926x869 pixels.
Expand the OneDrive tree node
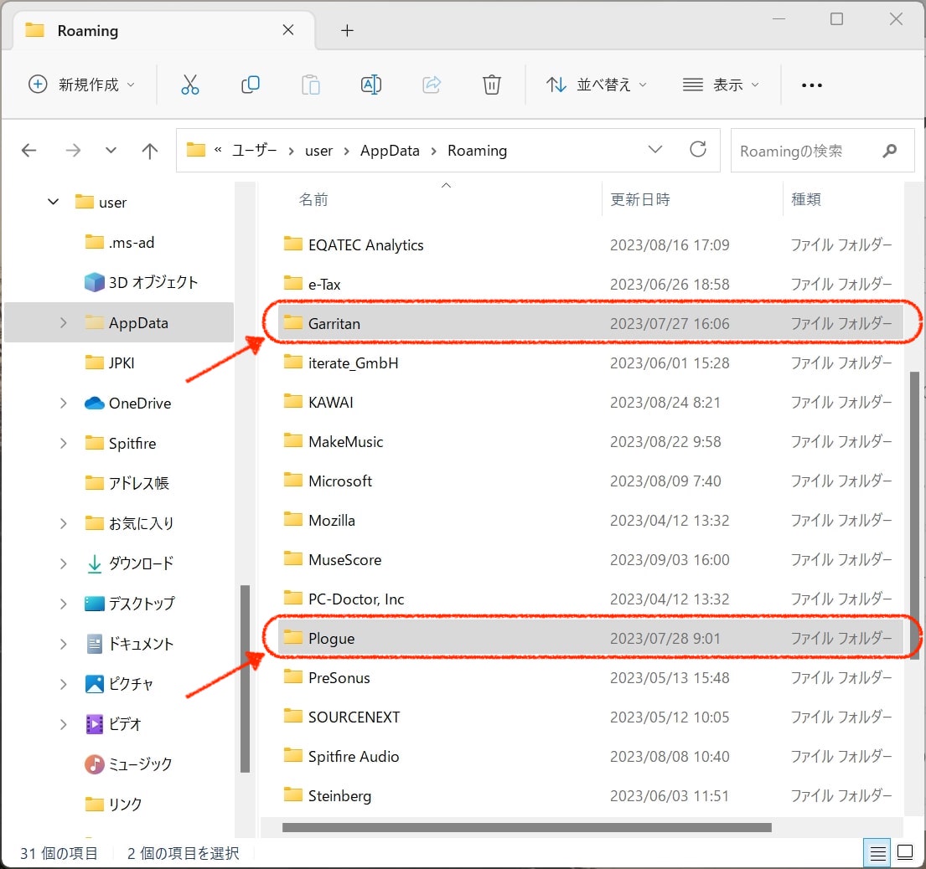63,403
